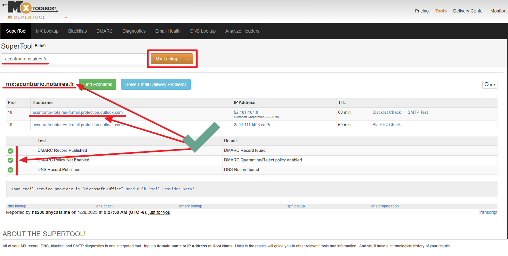Select the 'ns200.anycast.me' reporter name
The image size is (508, 256).
51,213
